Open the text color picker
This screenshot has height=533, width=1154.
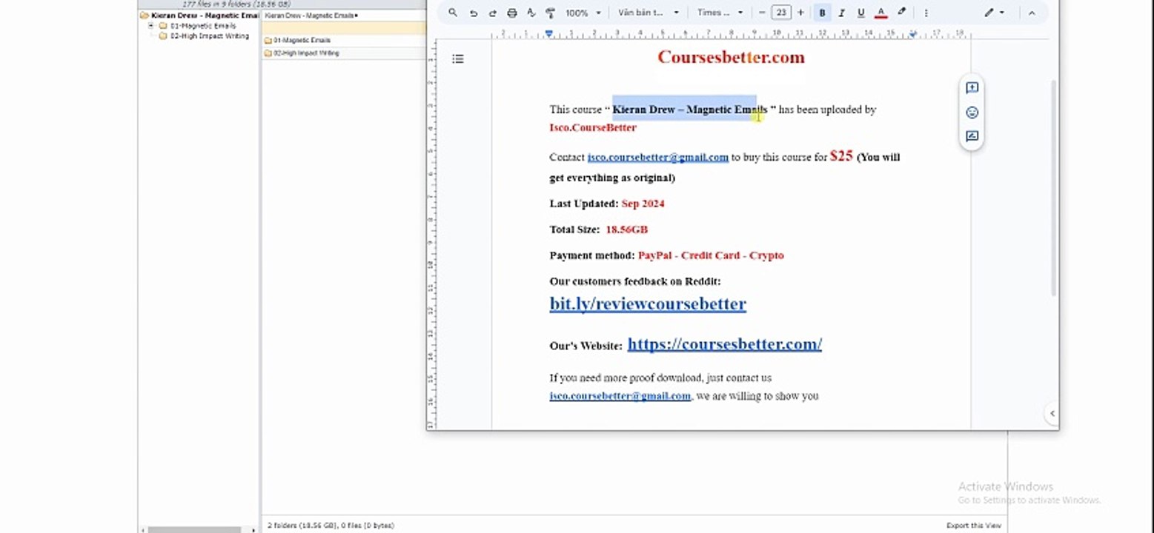(881, 13)
